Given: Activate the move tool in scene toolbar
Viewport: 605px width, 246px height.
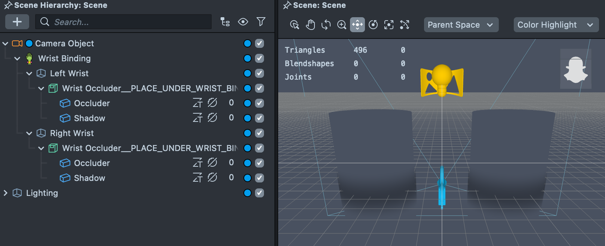Looking at the screenshot, I should click(x=357, y=25).
